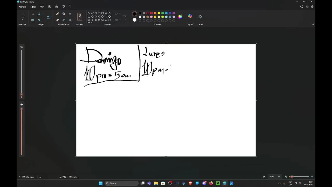Pick the red color swatch

click(151, 13)
